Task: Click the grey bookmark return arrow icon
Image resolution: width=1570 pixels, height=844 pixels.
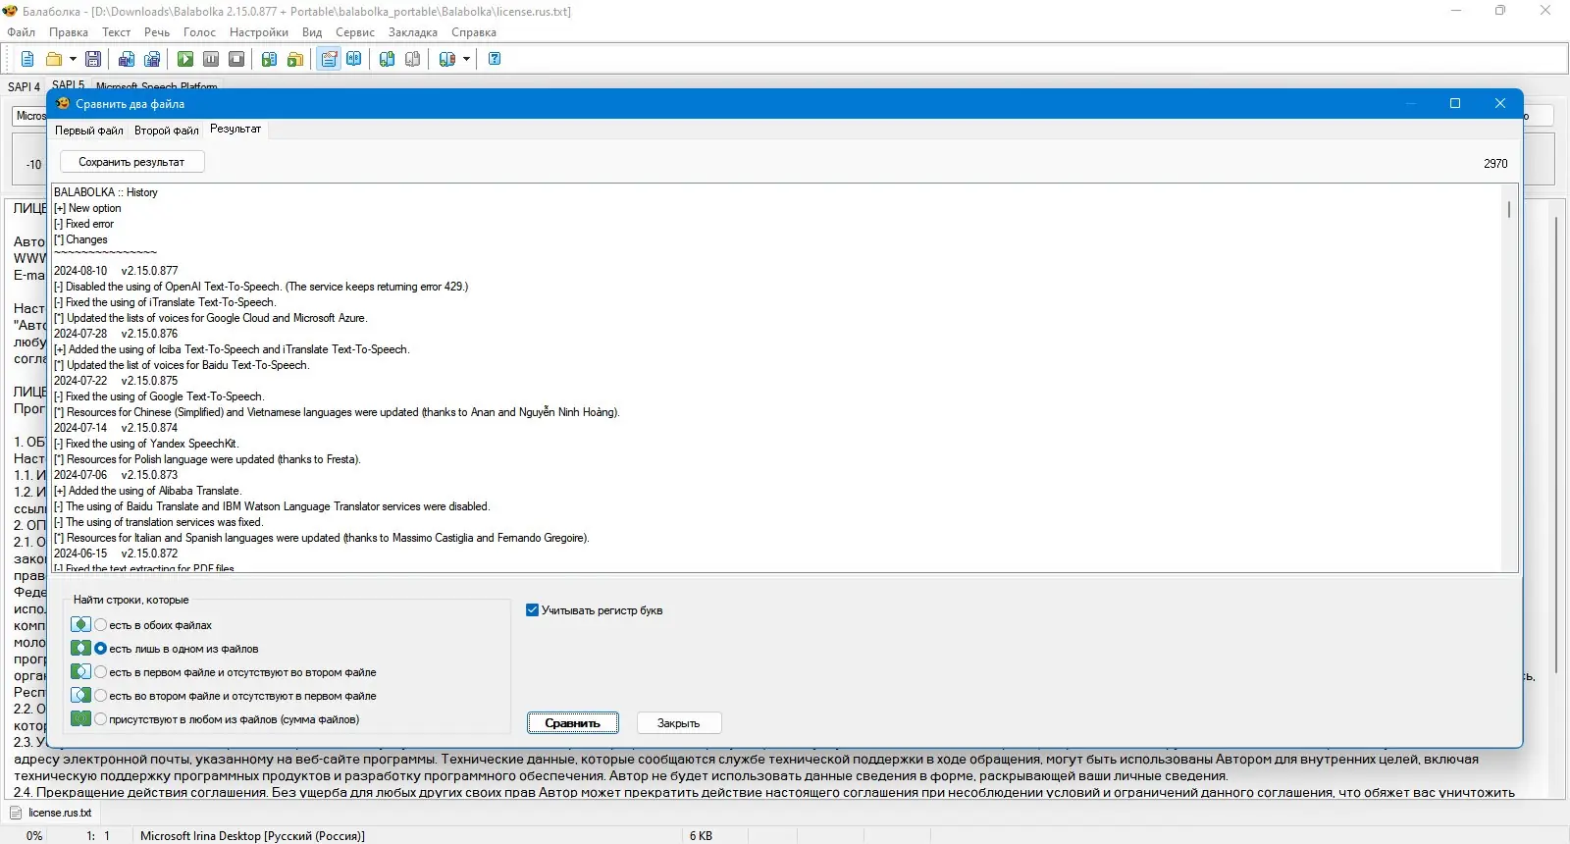Action: point(413,59)
